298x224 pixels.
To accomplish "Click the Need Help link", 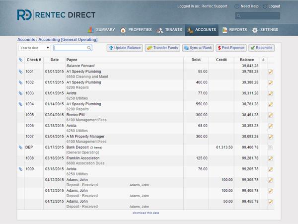I will (x=246, y=6).
